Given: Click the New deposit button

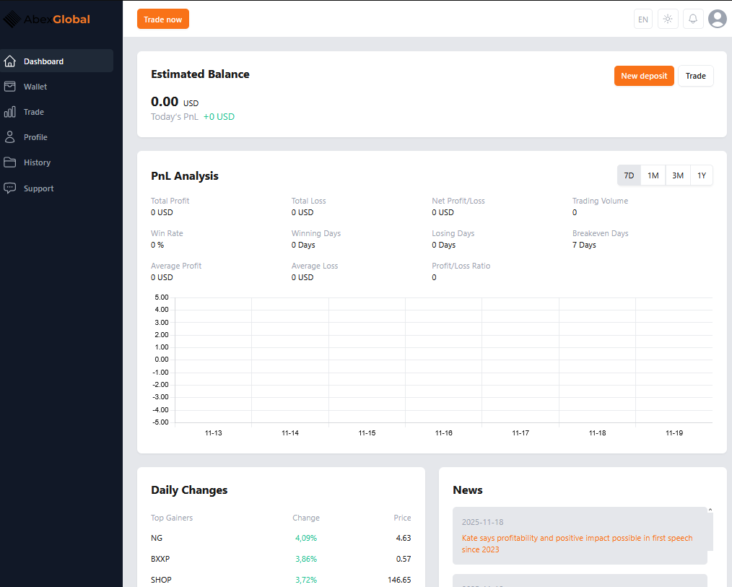Looking at the screenshot, I should 644,76.
